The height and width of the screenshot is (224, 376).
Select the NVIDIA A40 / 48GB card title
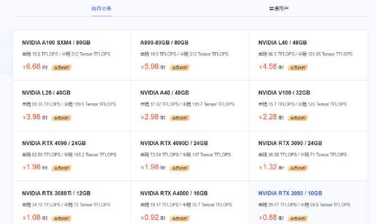coord(164,92)
